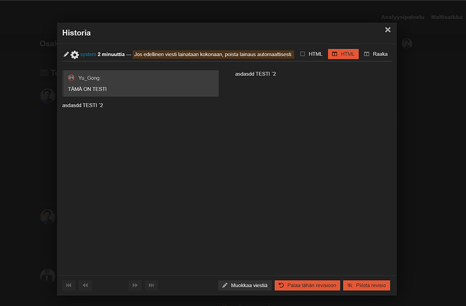This screenshot has width=466, height=306.
Task: Open the system user link
Action: (x=88, y=55)
